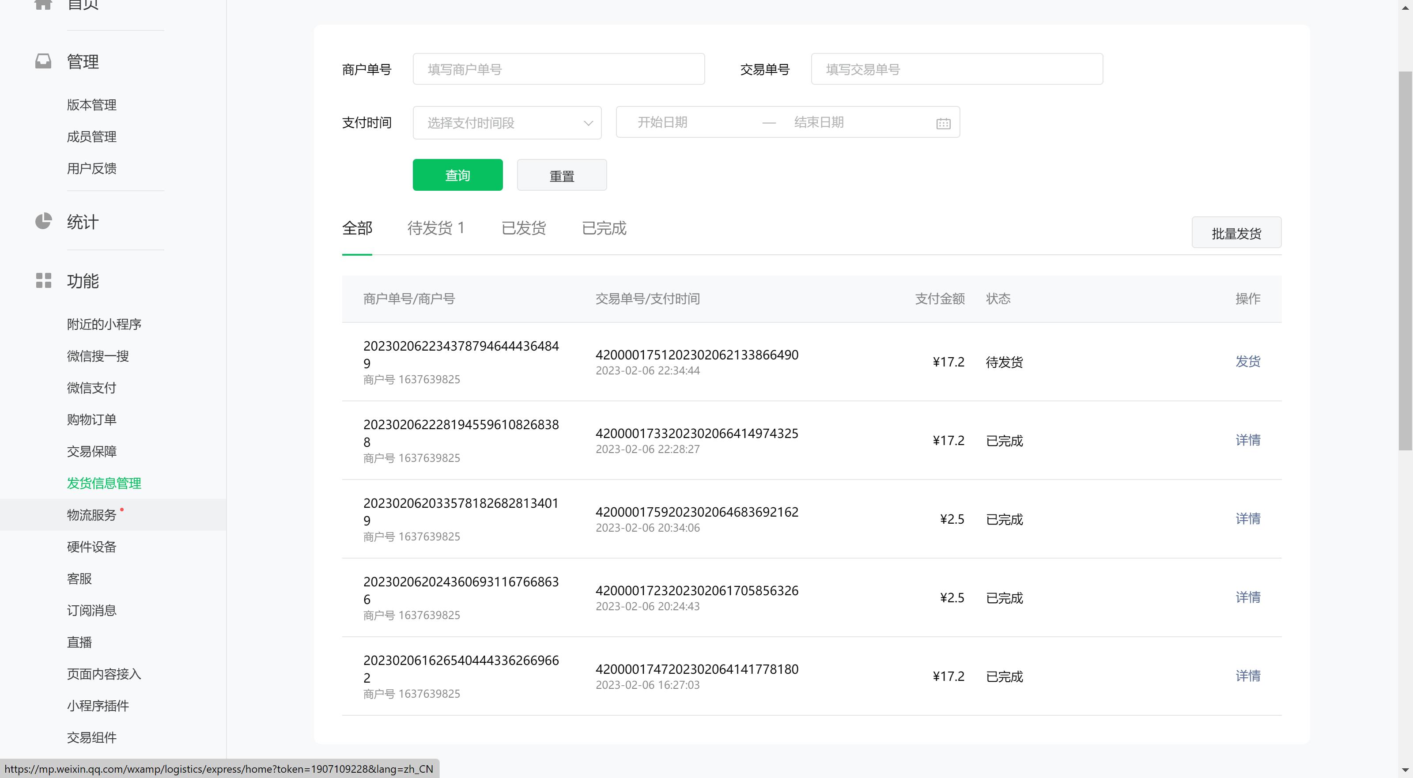The image size is (1413, 778).
Task: Open 微信搜一搜 in the sidebar
Action: pyautogui.click(x=98, y=356)
